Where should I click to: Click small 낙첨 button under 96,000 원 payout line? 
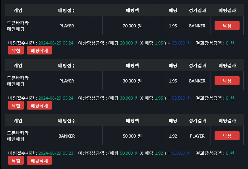pos(16,160)
